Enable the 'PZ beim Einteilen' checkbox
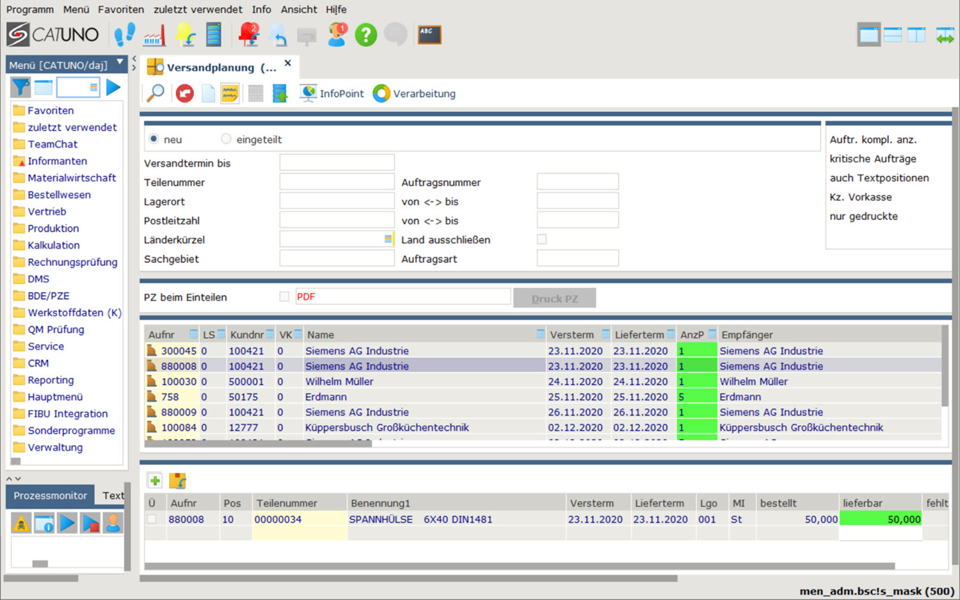The height and width of the screenshot is (600, 960). (x=284, y=297)
